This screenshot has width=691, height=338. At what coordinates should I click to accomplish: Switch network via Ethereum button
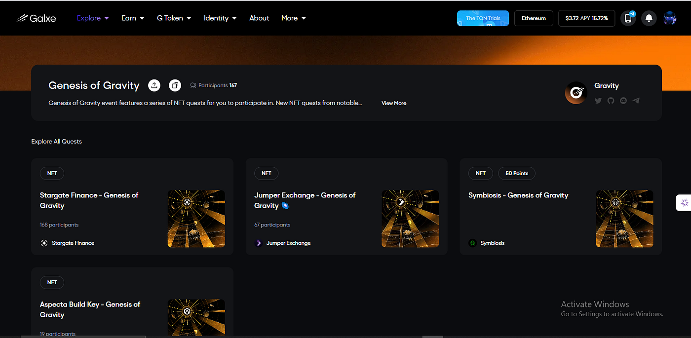coord(534,18)
